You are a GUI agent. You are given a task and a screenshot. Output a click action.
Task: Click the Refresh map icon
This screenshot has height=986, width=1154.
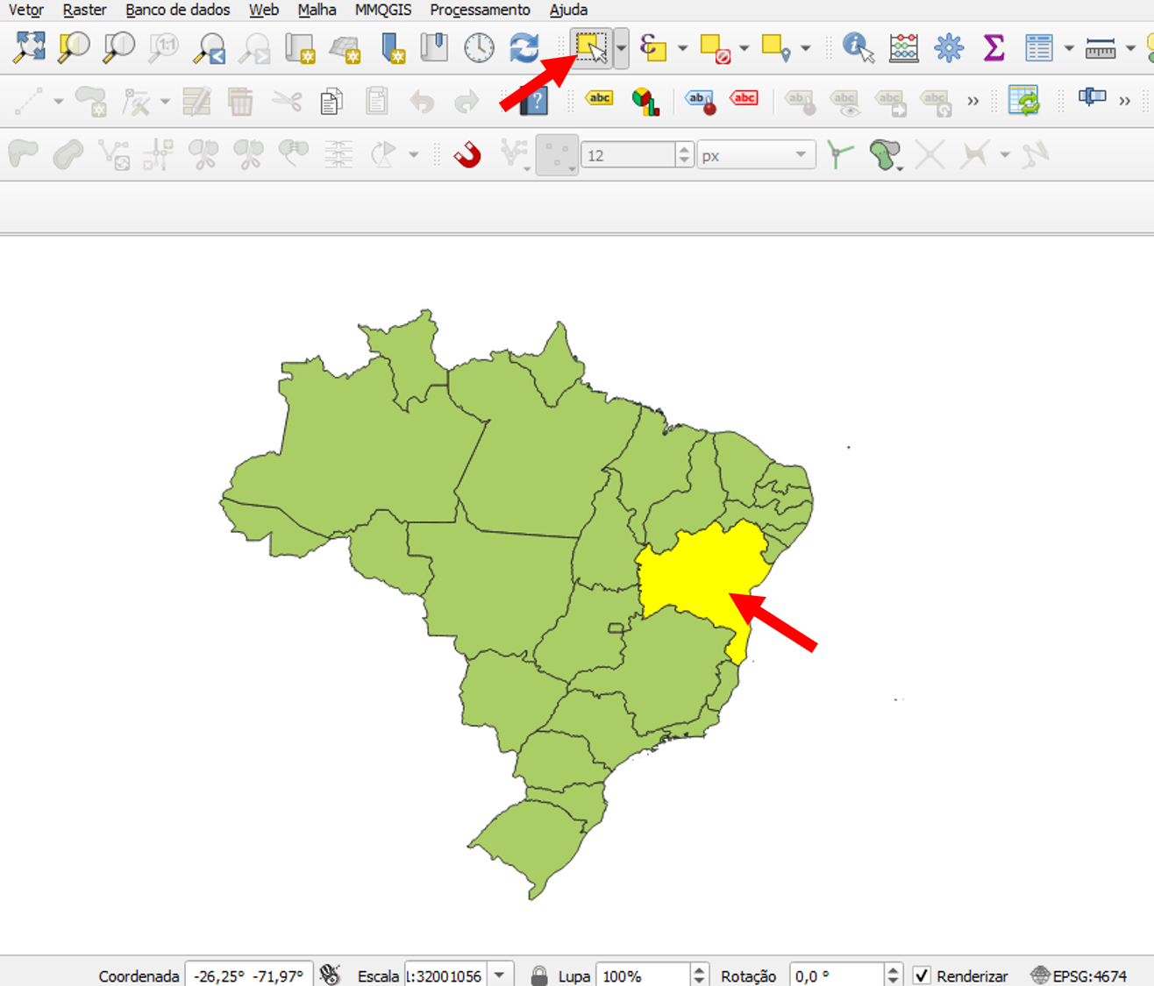pyautogui.click(x=524, y=47)
